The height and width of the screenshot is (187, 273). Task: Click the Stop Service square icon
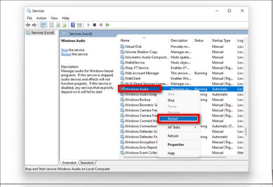click(x=95, y=25)
